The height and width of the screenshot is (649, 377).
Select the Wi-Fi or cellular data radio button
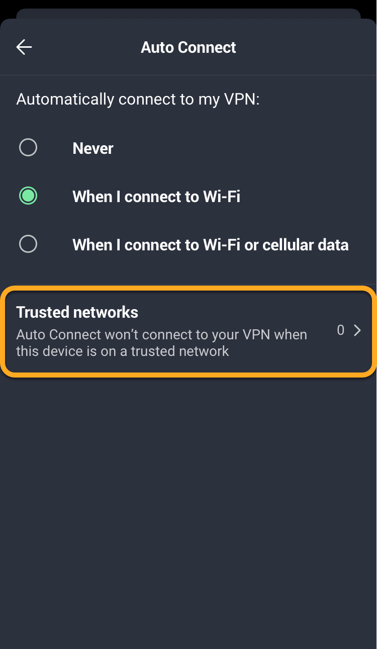tap(28, 244)
